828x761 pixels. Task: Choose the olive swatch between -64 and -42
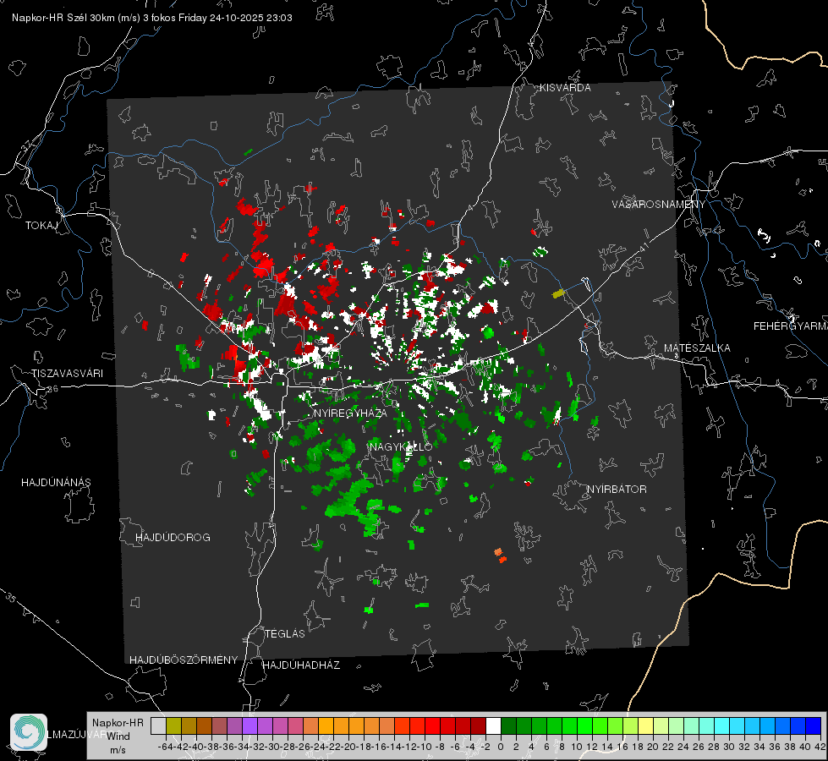173,725
